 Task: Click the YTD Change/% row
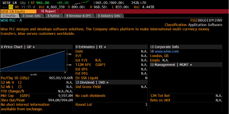pos(36,91)
